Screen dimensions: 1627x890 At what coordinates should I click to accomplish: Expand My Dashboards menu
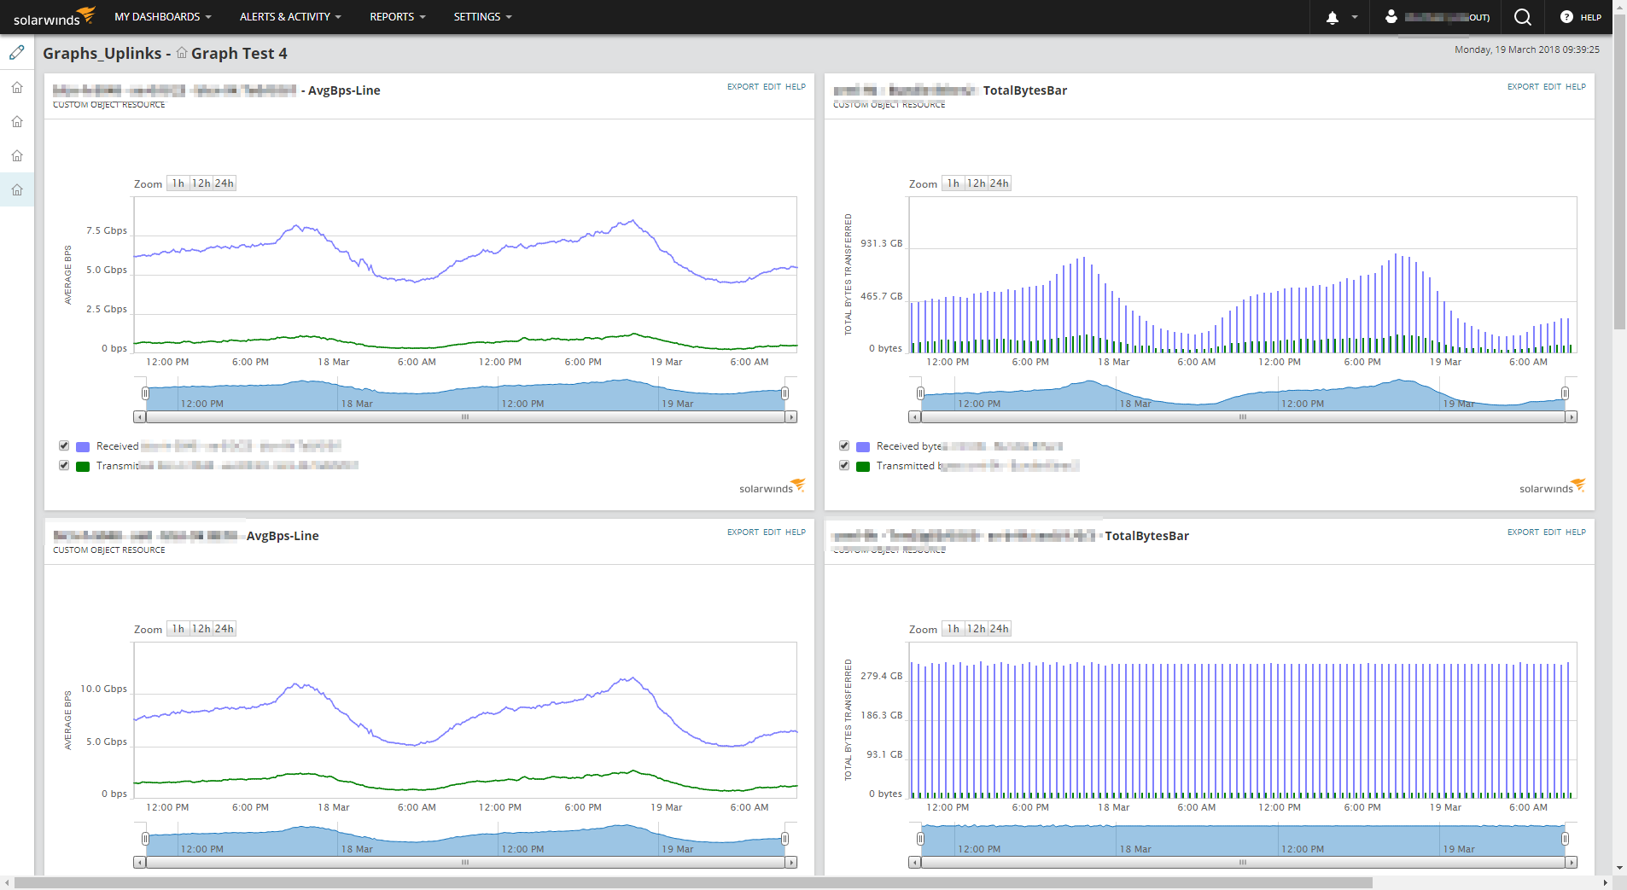coord(163,17)
